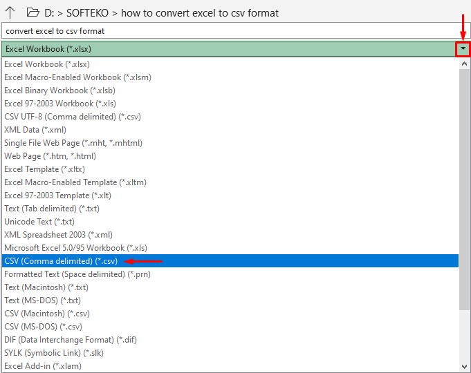Collapse the file type dropdown arrow

click(x=463, y=49)
